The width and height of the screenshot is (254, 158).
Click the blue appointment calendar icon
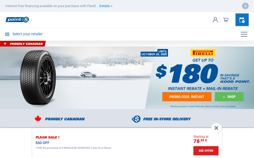(x=242, y=20)
